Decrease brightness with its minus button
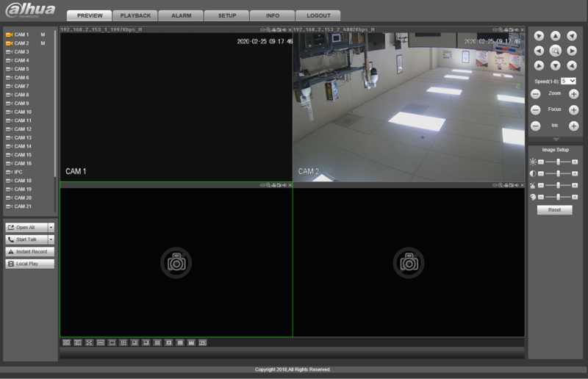The height and width of the screenshot is (379, 588). pos(541,162)
